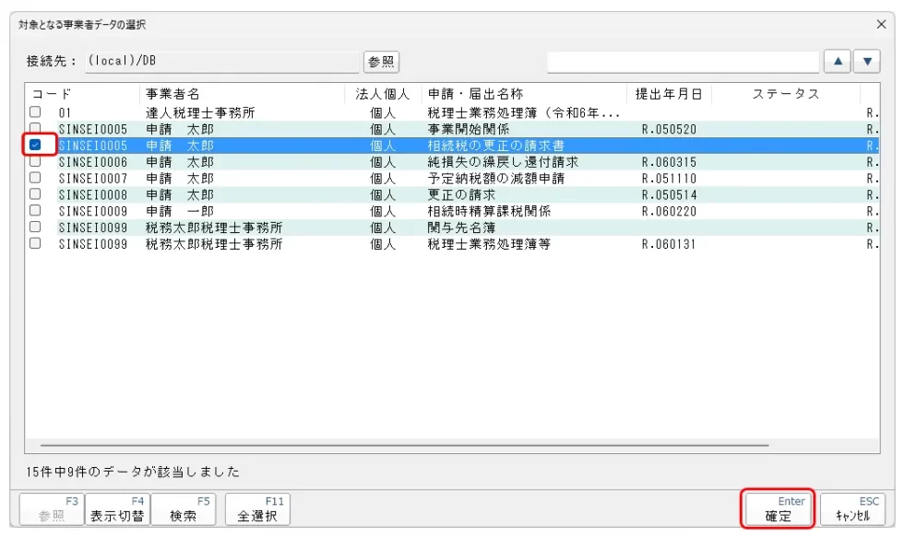Toggle view with F4 表示切替 button
904x537 pixels.
pyautogui.click(x=116, y=508)
